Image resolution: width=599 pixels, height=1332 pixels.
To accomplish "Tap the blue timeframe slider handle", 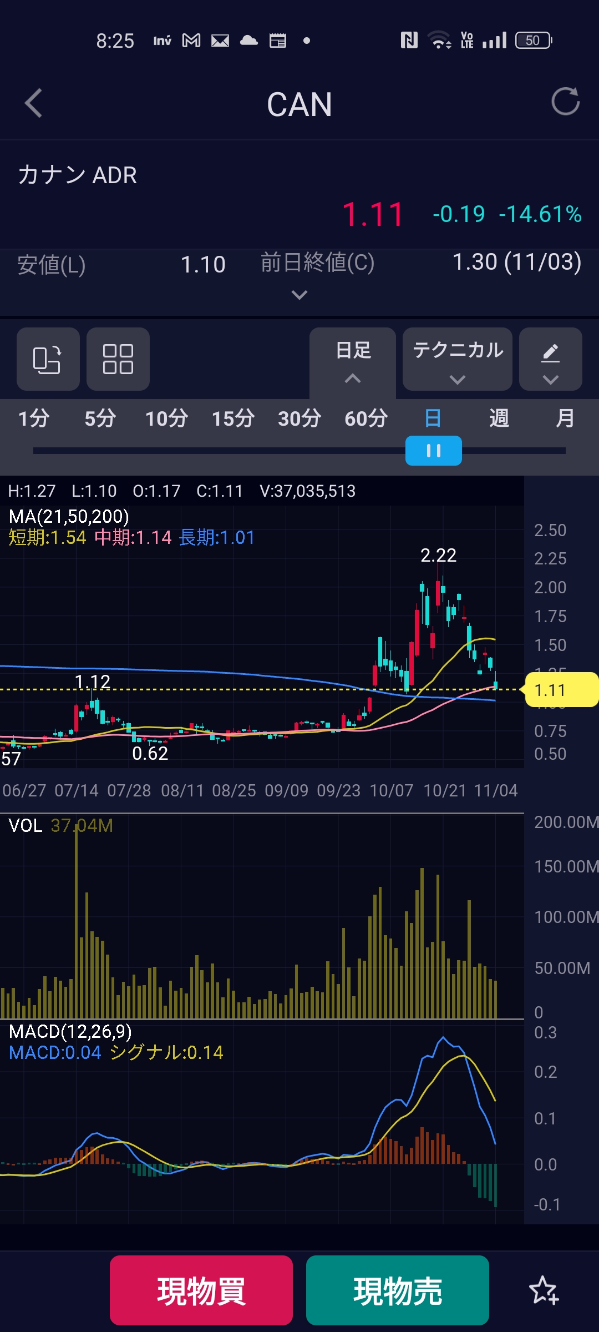I will (x=433, y=451).
